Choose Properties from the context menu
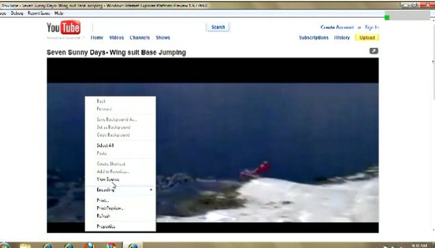 click(x=106, y=226)
